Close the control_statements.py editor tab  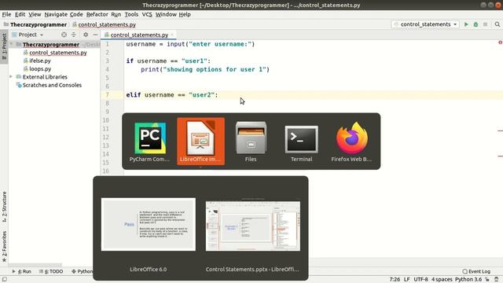pyautogui.click(x=172, y=35)
